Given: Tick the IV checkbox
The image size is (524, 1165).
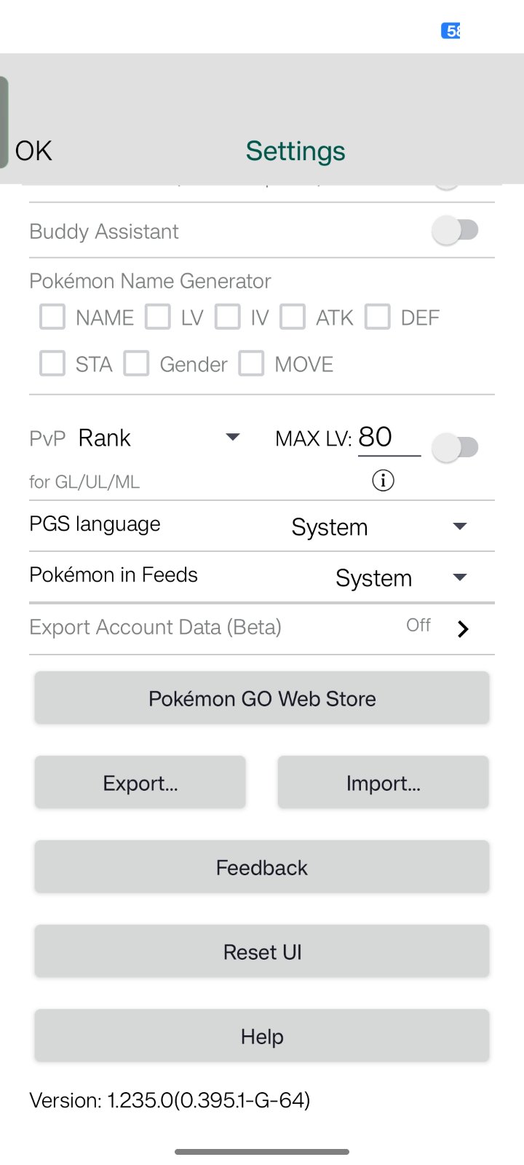Looking at the screenshot, I should point(228,317).
